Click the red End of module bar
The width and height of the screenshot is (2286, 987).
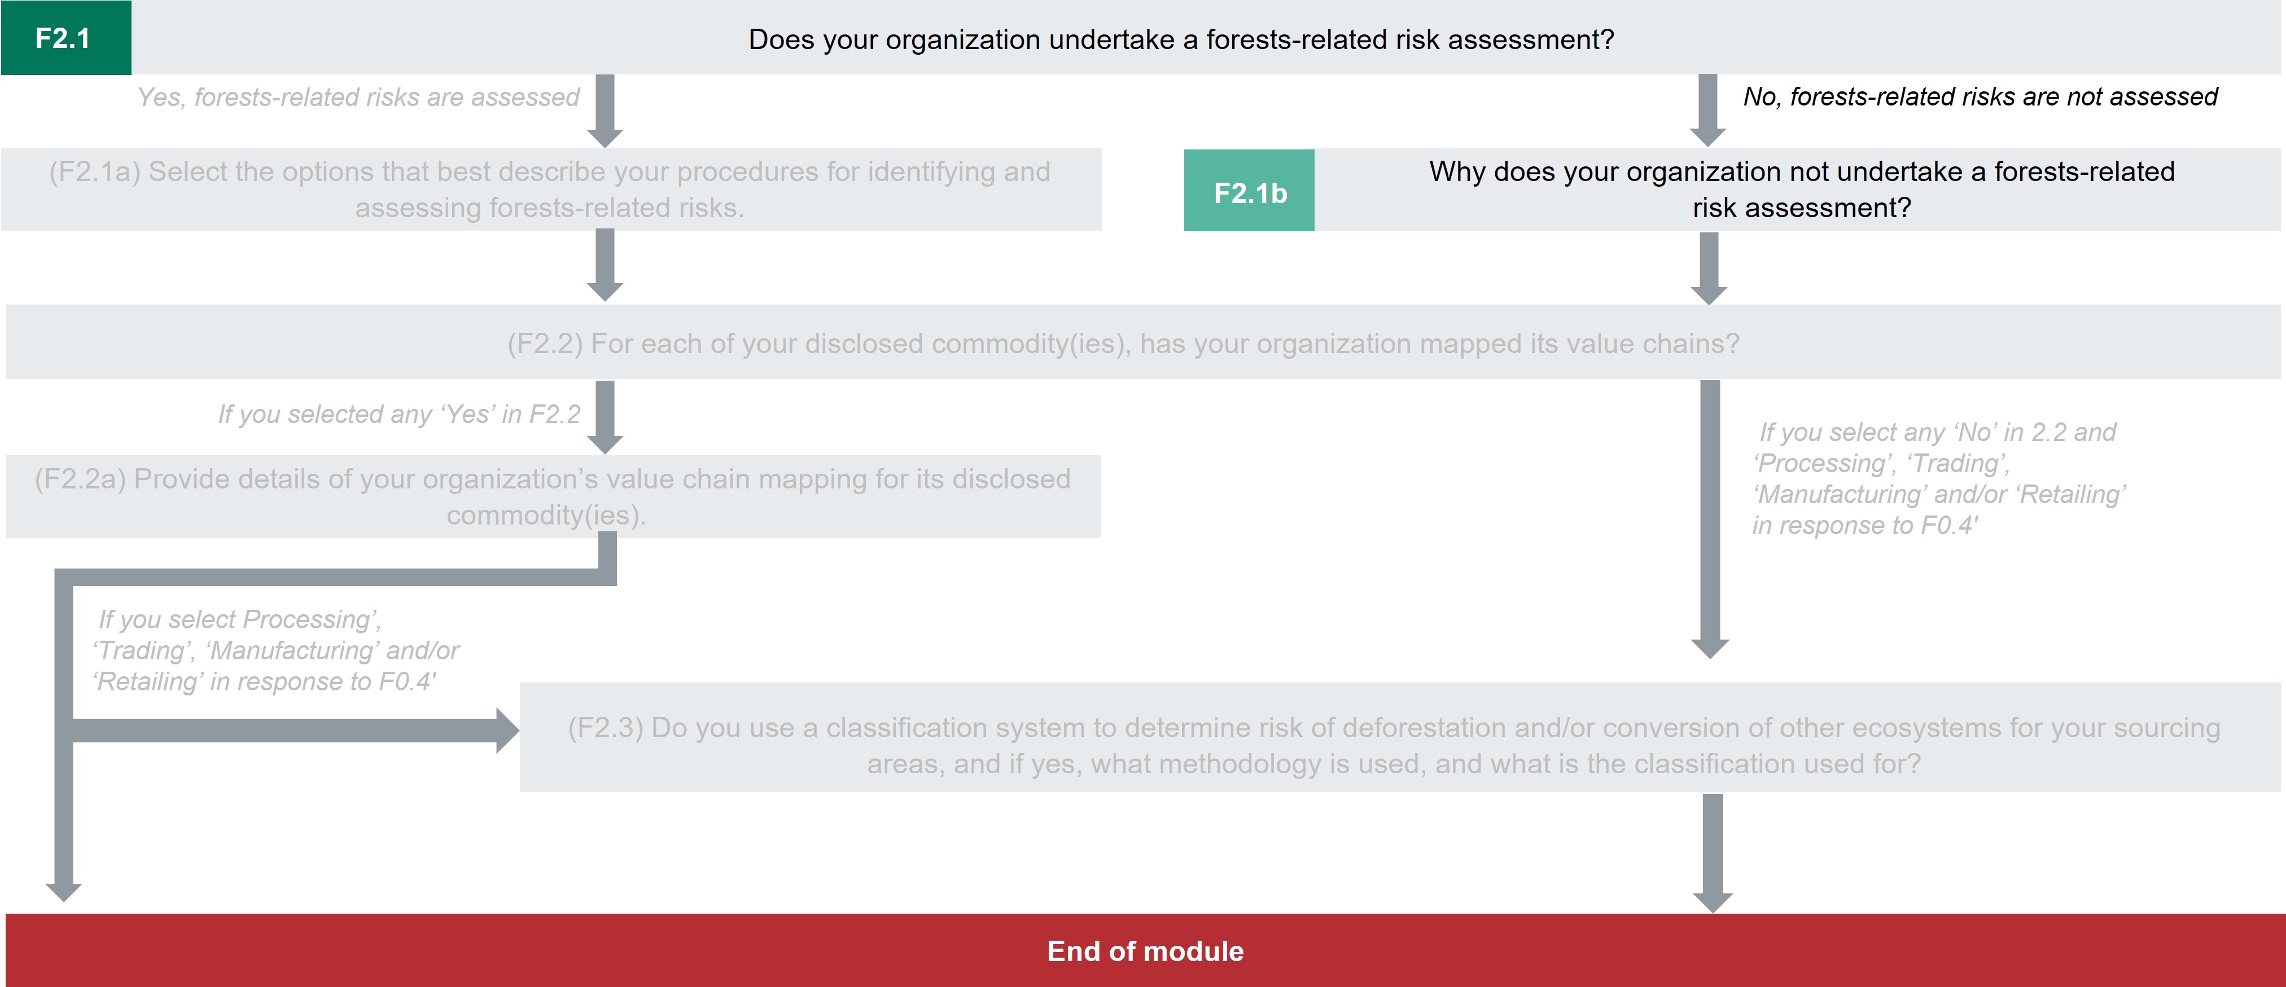coord(1145,951)
